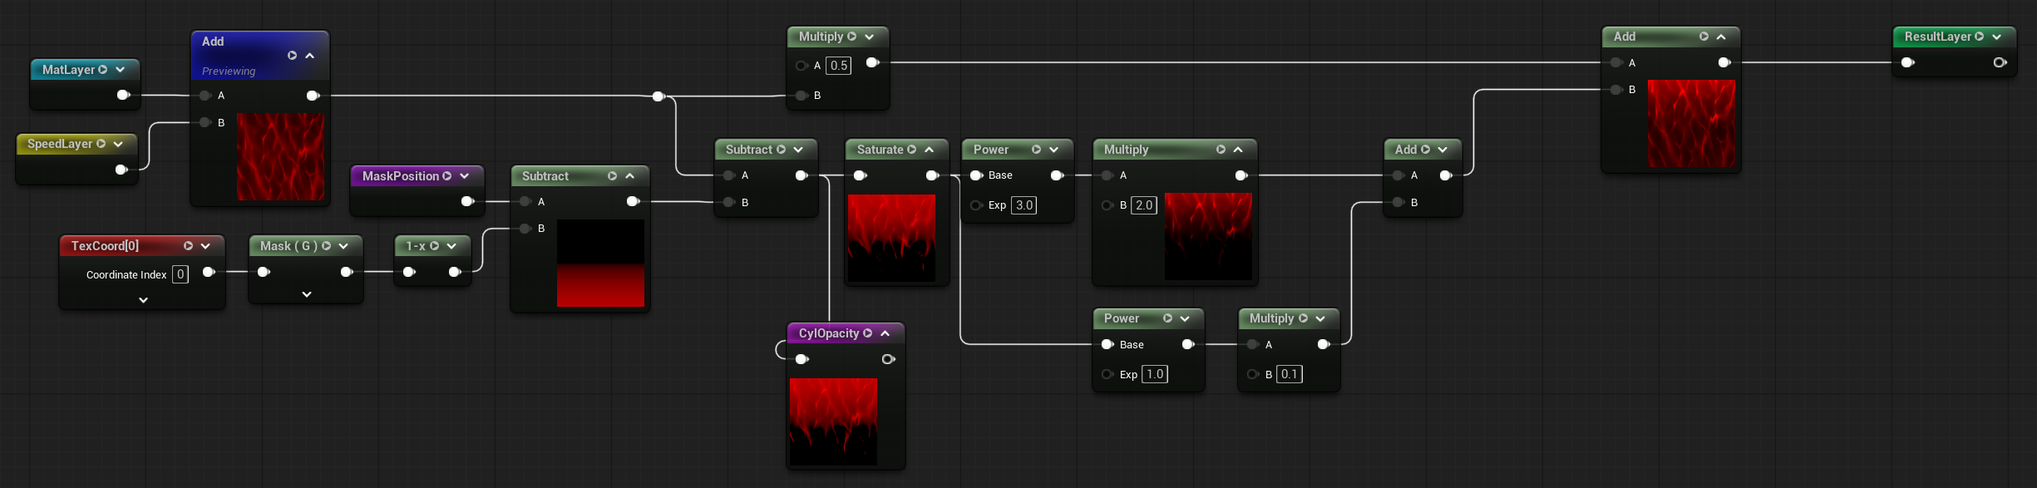
Task: Click the small icon beside the SpeedLayer title
Action: coord(101,144)
